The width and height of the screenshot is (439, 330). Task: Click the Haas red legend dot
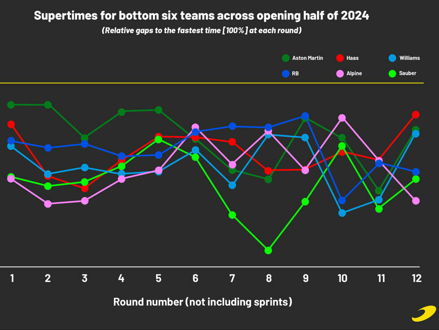click(x=340, y=58)
